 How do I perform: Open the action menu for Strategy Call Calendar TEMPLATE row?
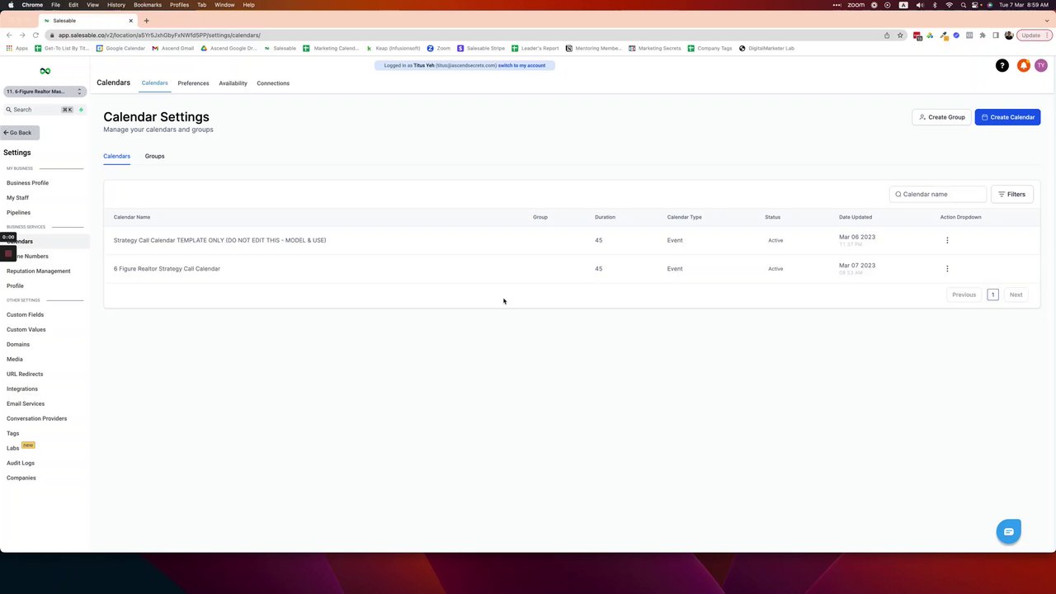coord(947,240)
